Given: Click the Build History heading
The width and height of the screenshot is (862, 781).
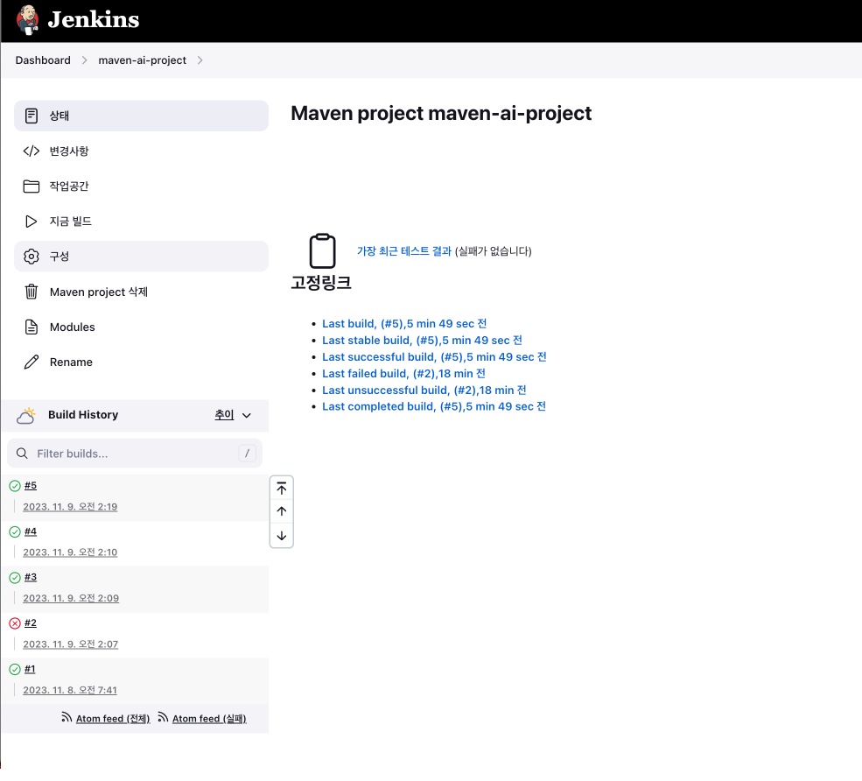Looking at the screenshot, I should [83, 415].
